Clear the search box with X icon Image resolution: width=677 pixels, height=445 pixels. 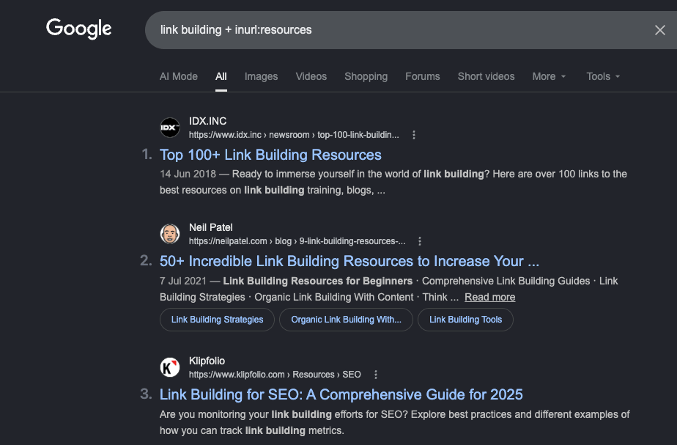point(659,30)
